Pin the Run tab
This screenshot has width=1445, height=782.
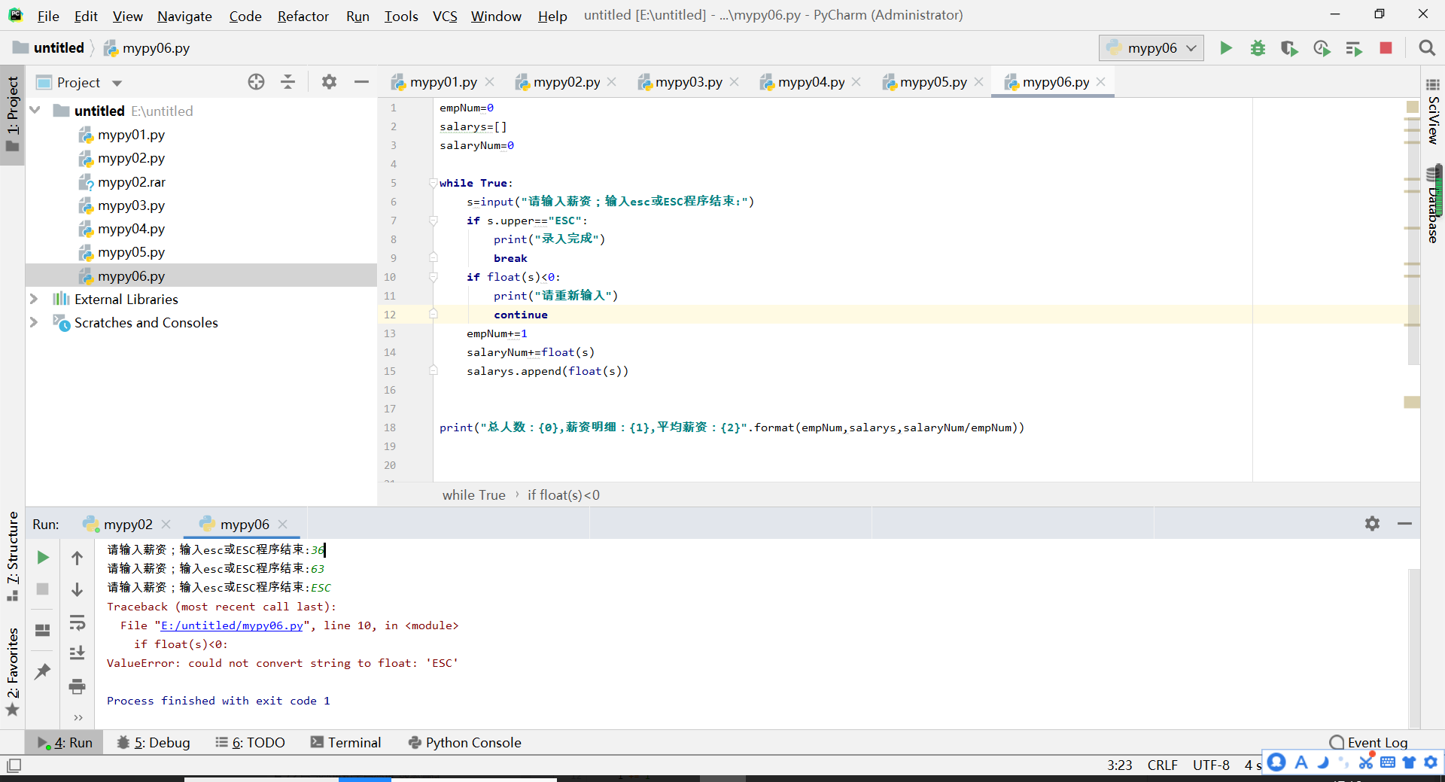pos(43,671)
